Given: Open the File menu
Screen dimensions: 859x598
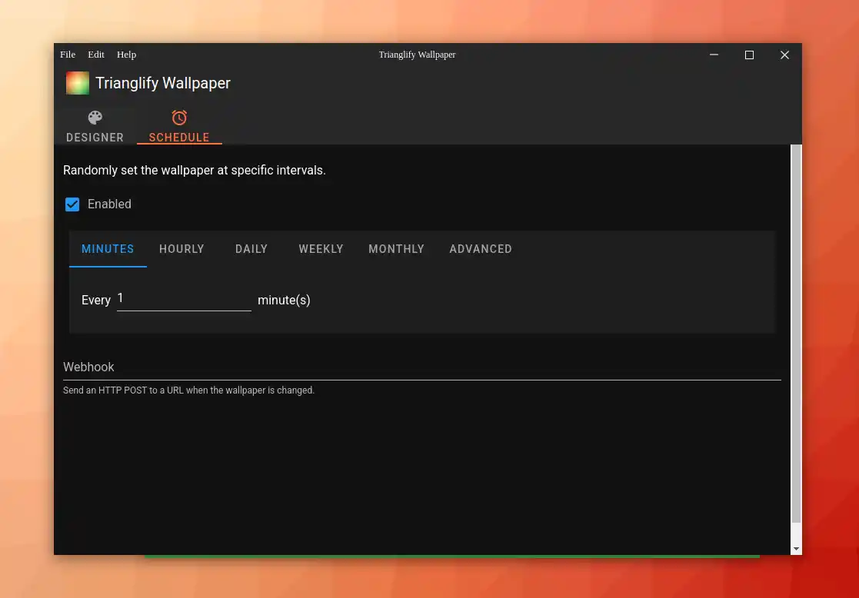Looking at the screenshot, I should pos(68,55).
